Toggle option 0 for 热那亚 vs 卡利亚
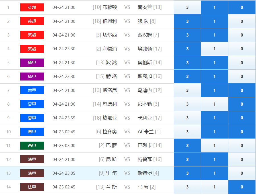 (242, 118)
